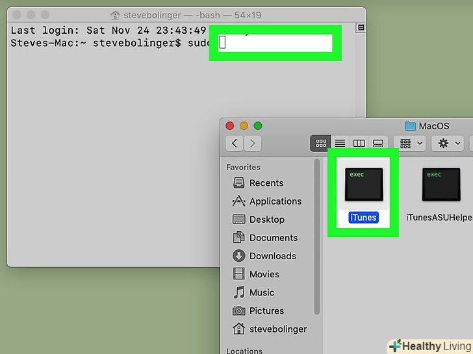The width and height of the screenshot is (473, 354).
Task: Click the Applications sidebar icon
Action: [x=238, y=201]
